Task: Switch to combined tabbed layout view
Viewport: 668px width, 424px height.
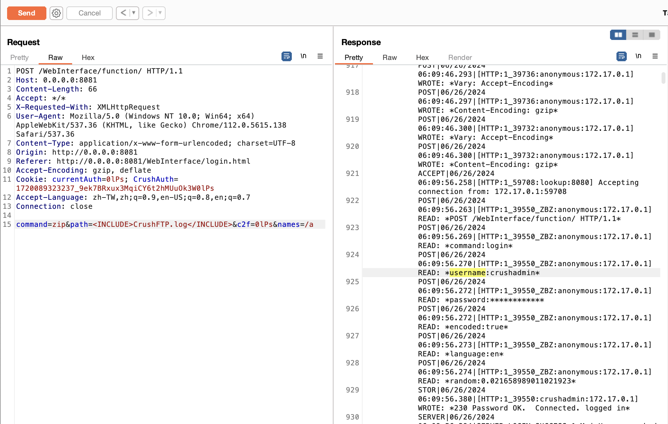Action: pos(652,35)
